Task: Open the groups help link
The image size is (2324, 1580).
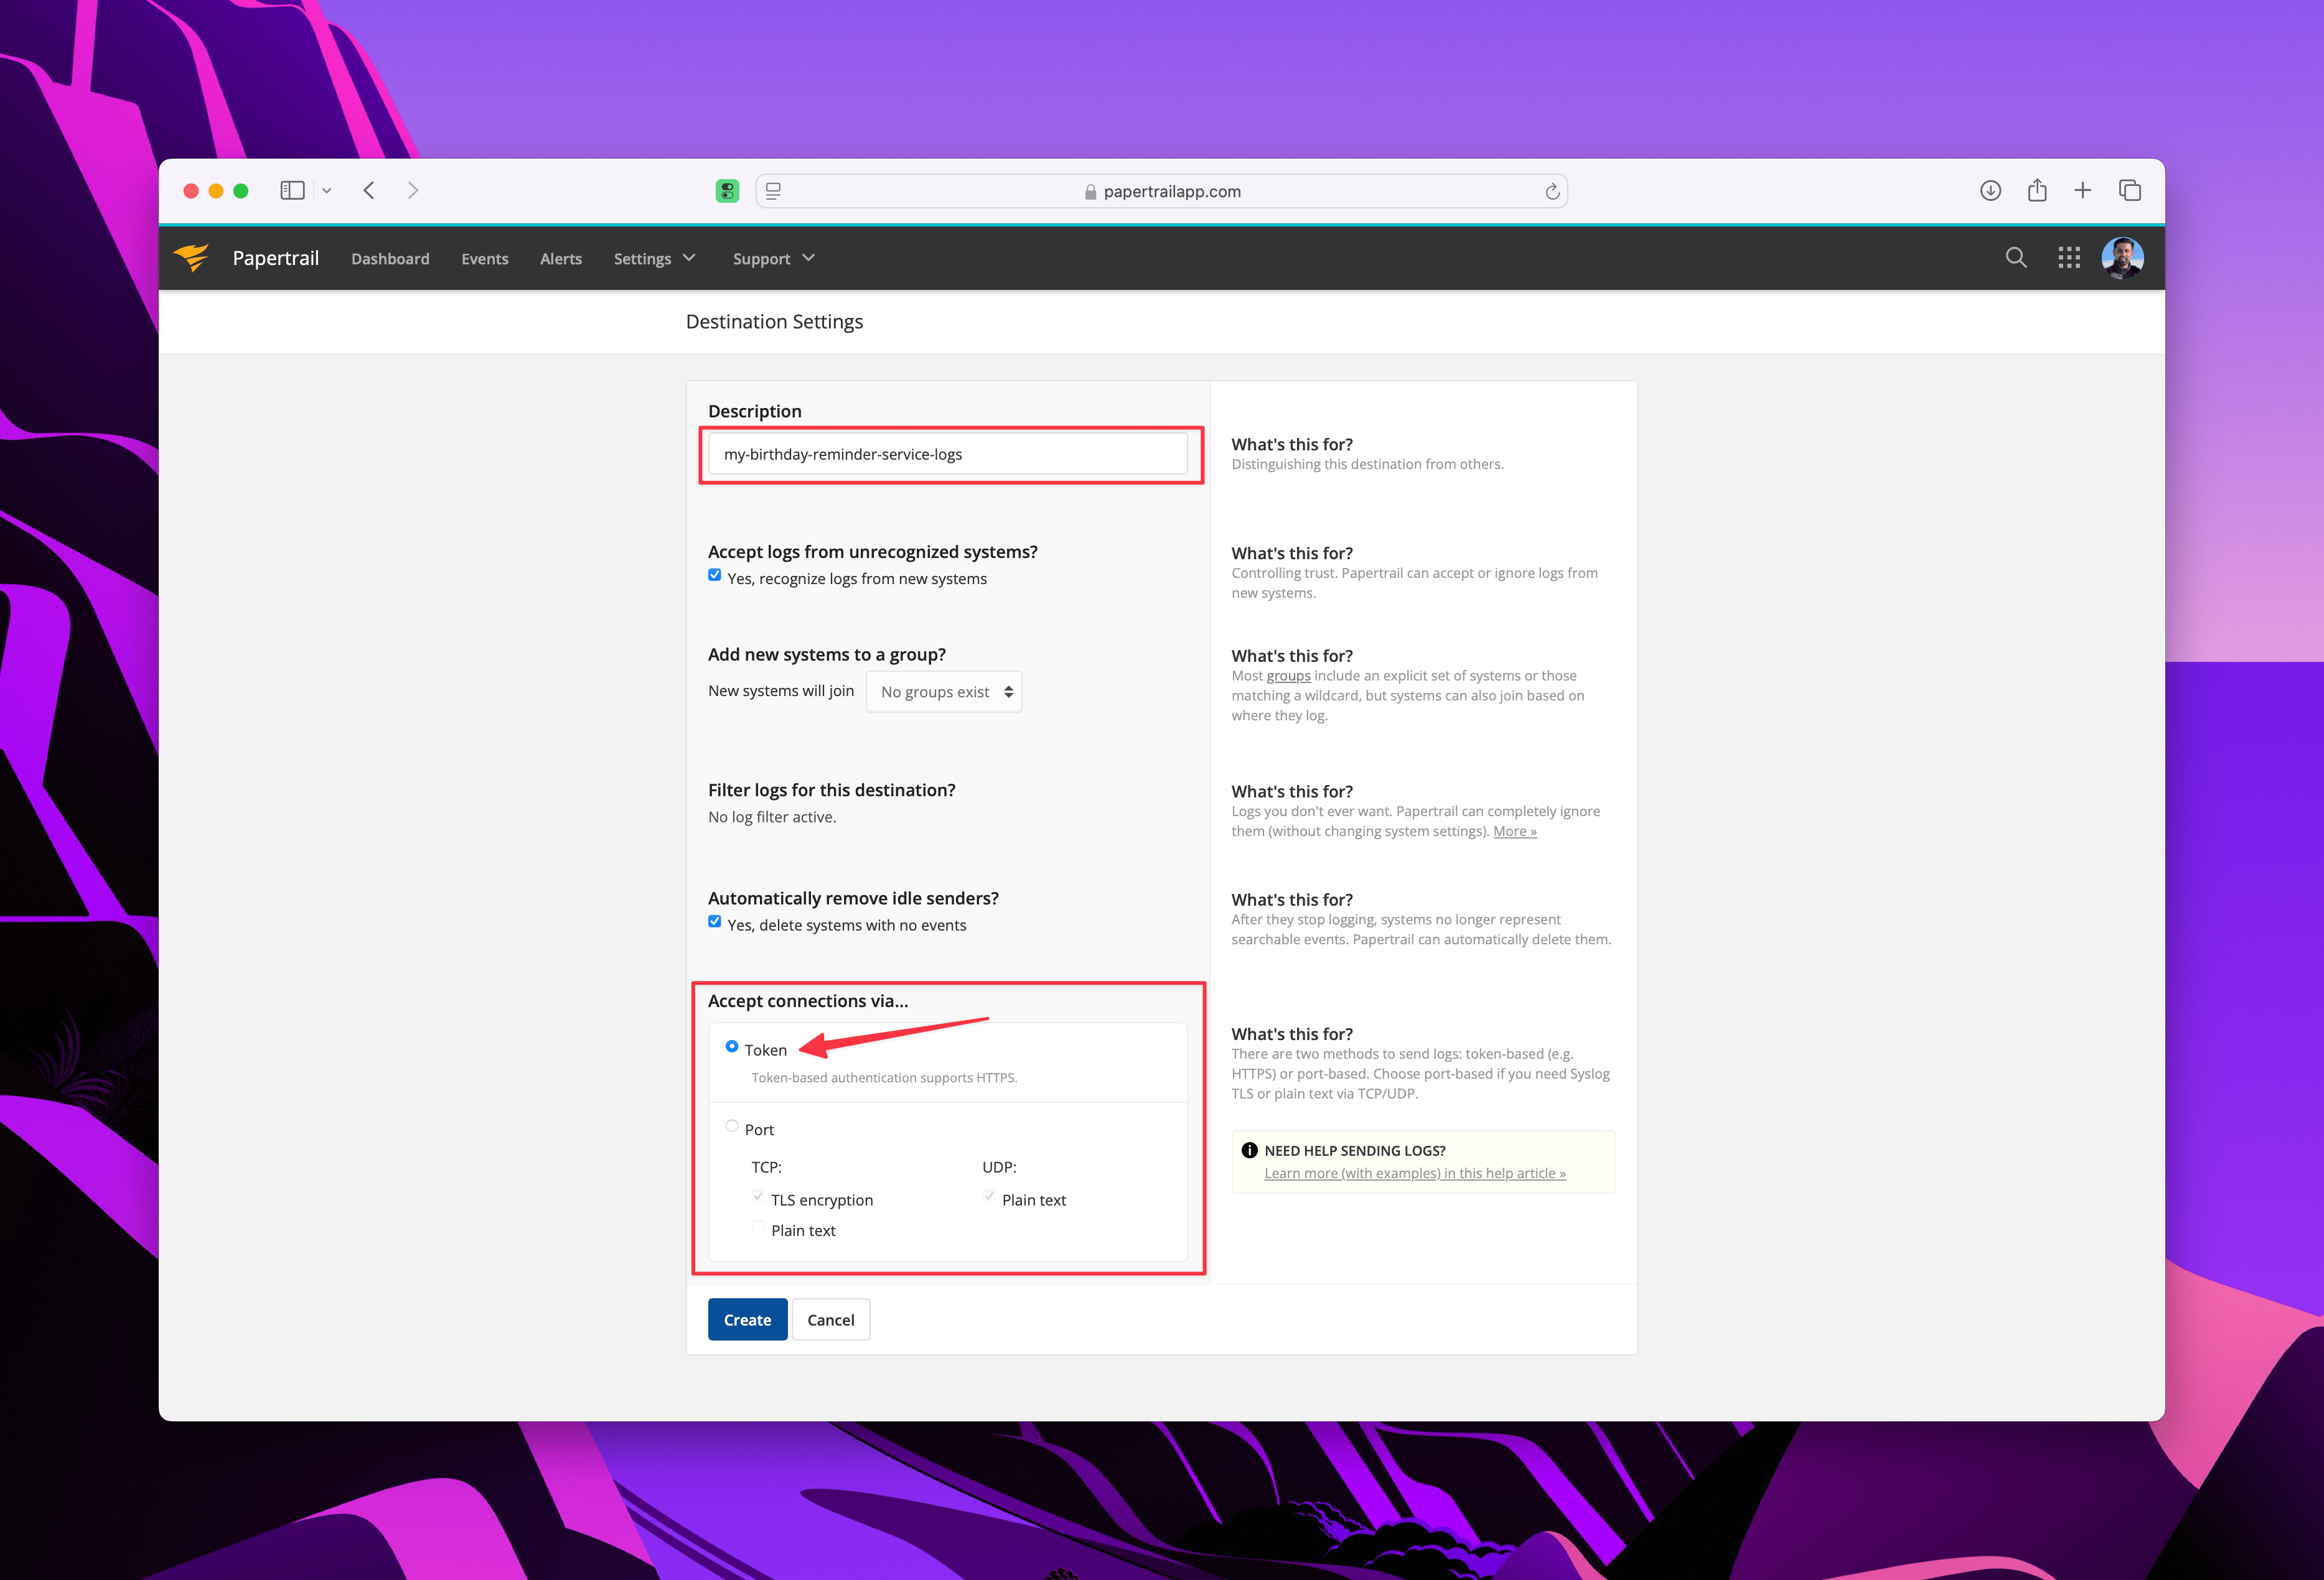Action: [x=1288, y=676]
